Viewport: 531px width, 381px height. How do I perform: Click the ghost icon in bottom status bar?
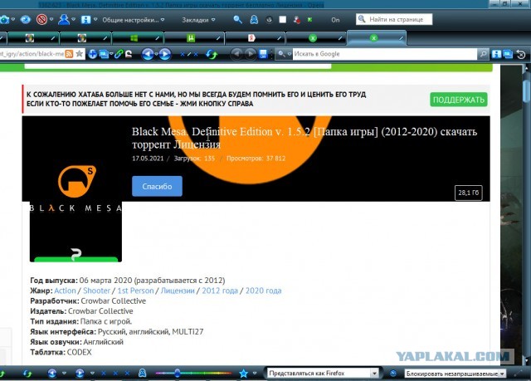tap(142, 374)
